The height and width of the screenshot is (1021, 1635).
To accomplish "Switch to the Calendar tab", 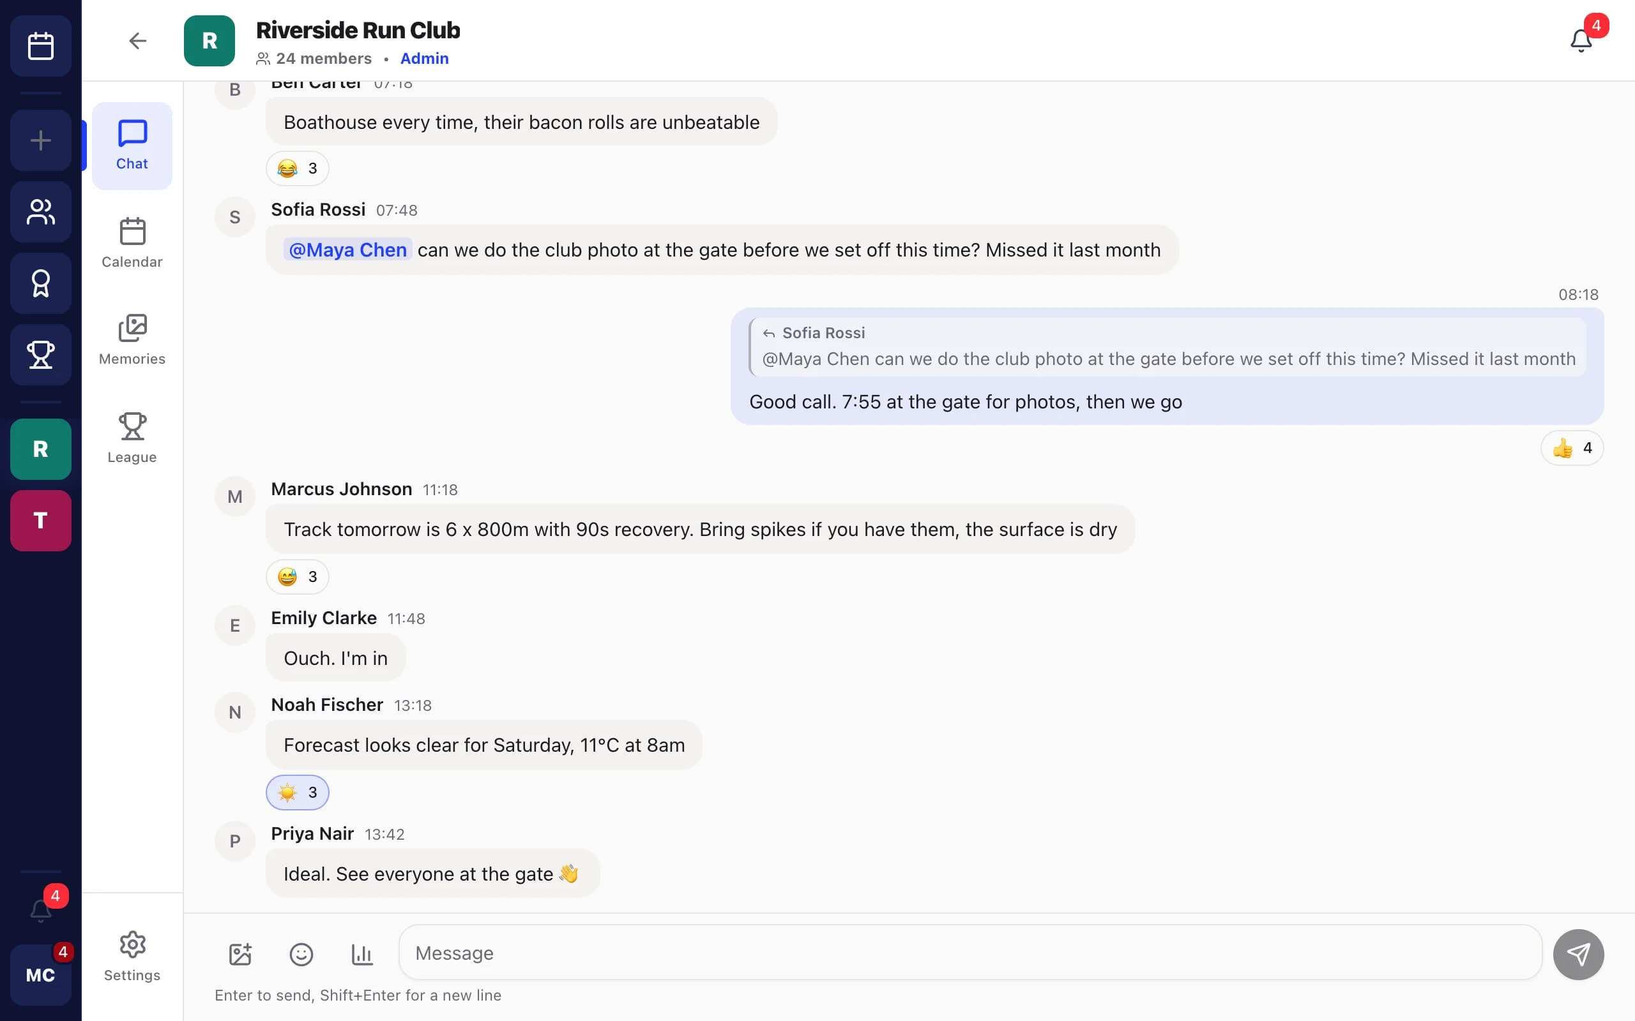I will [132, 243].
